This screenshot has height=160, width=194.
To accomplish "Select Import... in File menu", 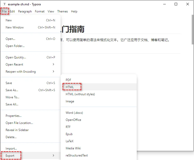I will pos(31,149).
